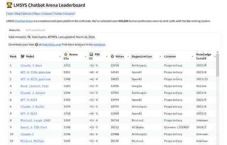This screenshot has width=227, height=145.
Task: Open the Claude 3 Opus model link
Action: pyautogui.click(x=31, y=65)
